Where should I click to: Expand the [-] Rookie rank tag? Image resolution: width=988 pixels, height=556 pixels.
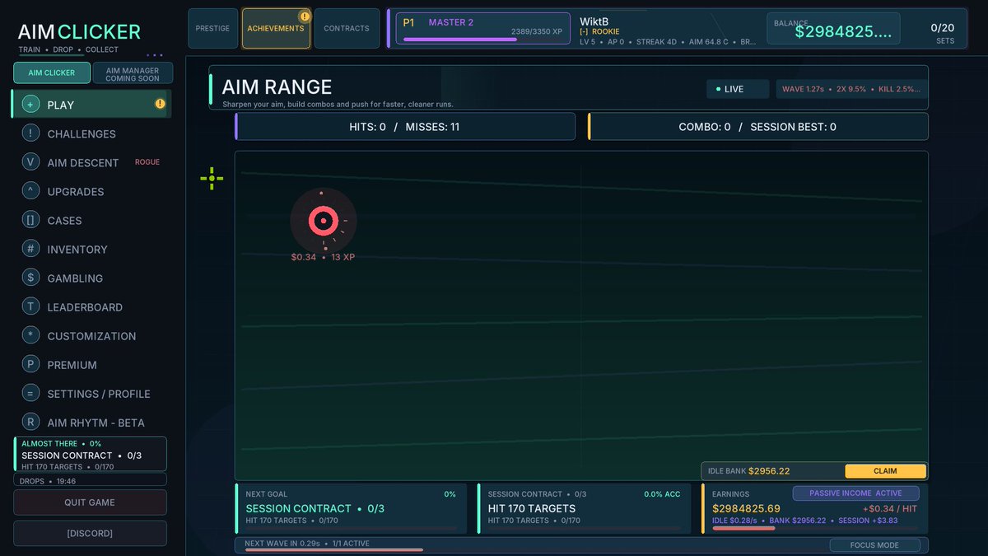pos(599,31)
